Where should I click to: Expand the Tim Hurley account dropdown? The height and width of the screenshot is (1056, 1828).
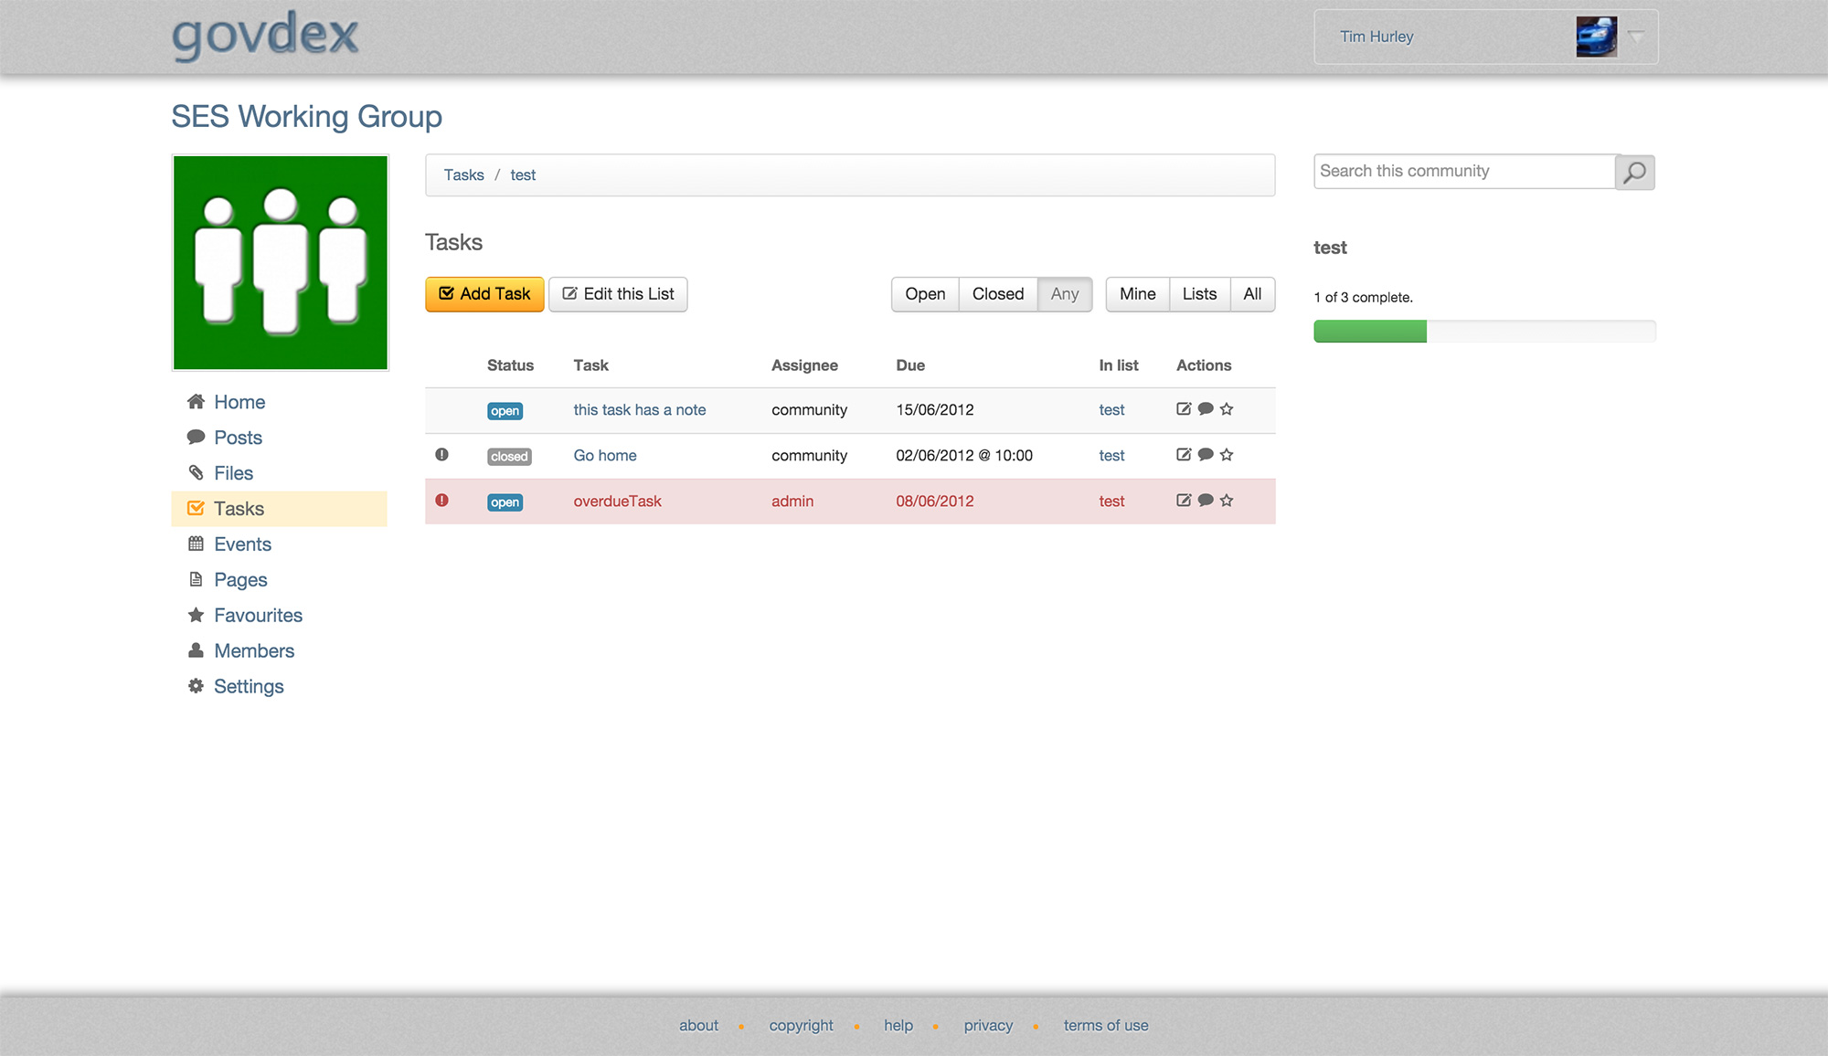pyautogui.click(x=1635, y=37)
